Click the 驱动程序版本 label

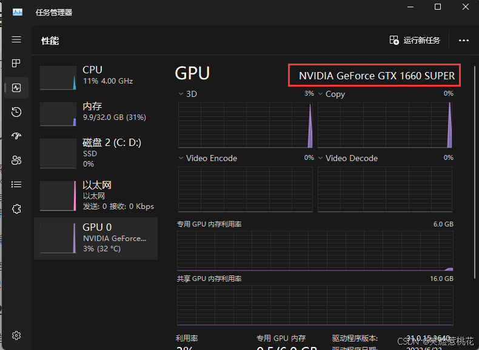(x=355, y=338)
